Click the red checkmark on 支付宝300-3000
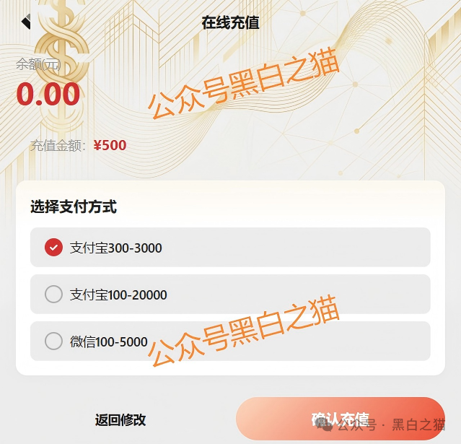 [53, 248]
